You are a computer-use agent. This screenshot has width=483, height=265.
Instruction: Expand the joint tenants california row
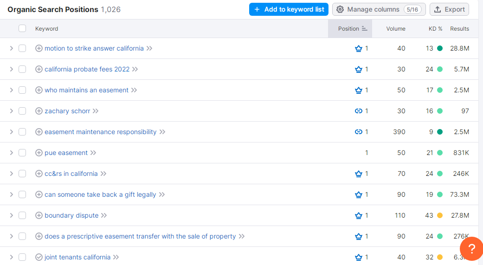(12, 257)
